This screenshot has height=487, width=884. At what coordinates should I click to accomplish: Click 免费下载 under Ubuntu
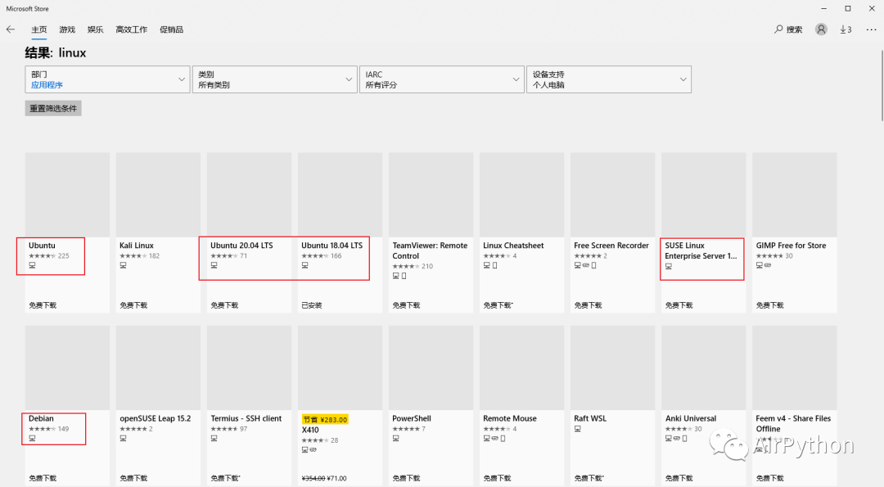pyautogui.click(x=43, y=305)
